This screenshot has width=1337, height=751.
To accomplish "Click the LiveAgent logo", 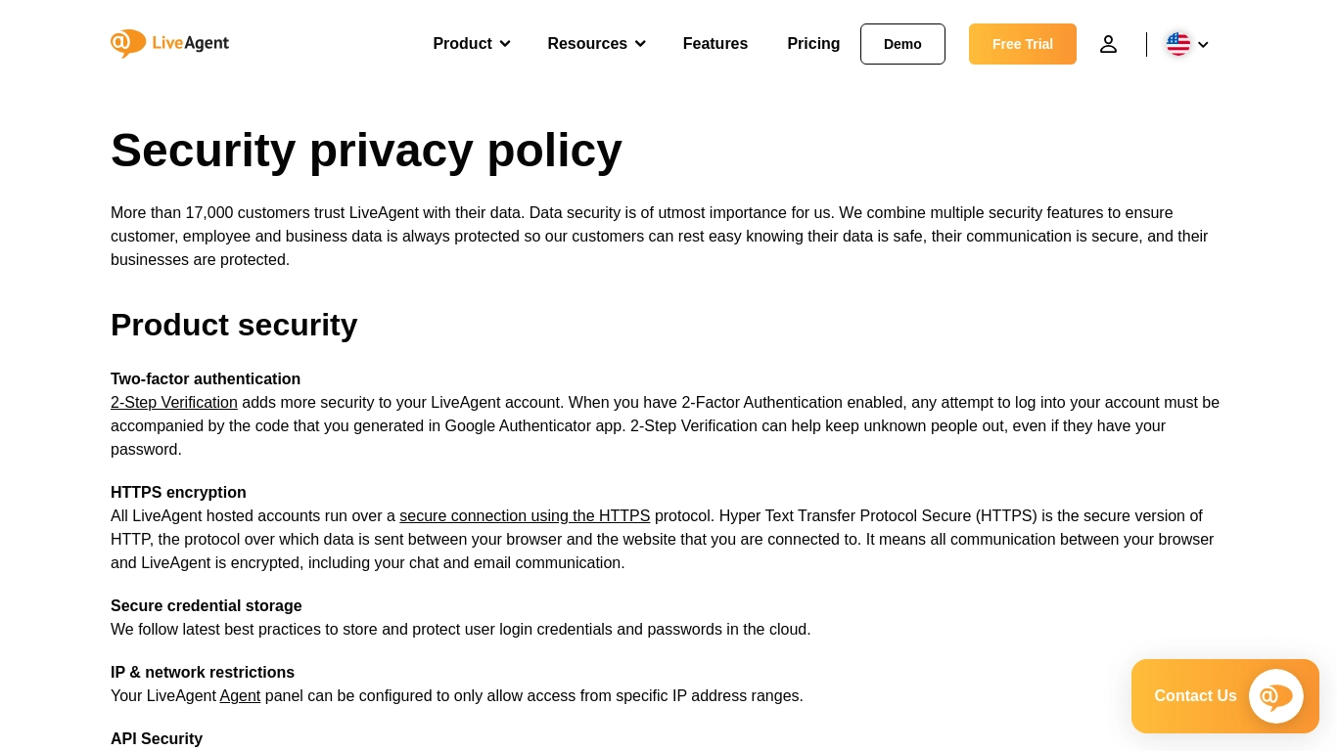I will click(169, 44).
